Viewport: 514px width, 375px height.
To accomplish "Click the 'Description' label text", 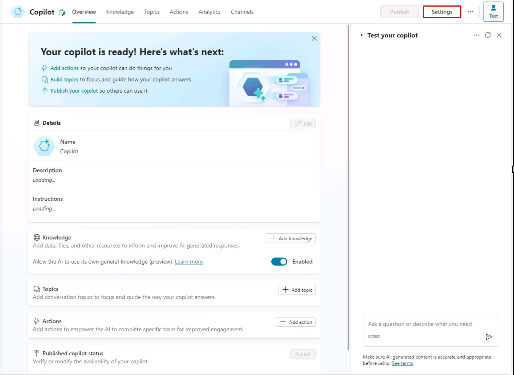I will [x=48, y=170].
